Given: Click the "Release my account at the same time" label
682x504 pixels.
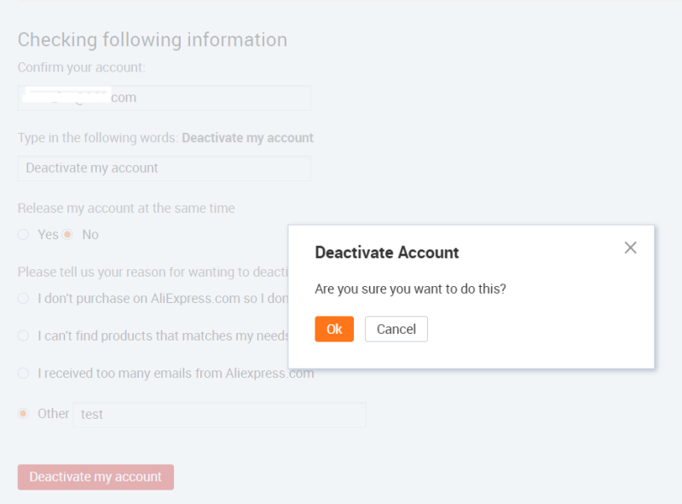Looking at the screenshot, I should coord(126,208).
